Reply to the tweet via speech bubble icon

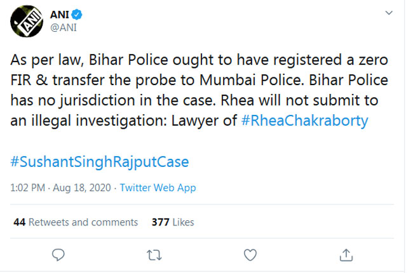point(58,255)
